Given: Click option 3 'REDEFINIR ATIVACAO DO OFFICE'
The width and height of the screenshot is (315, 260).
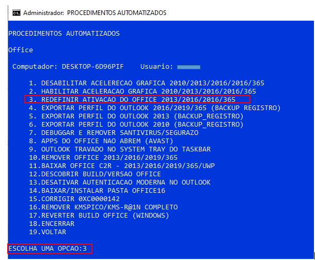Looking at the screenshot, I should click(132, 100).
